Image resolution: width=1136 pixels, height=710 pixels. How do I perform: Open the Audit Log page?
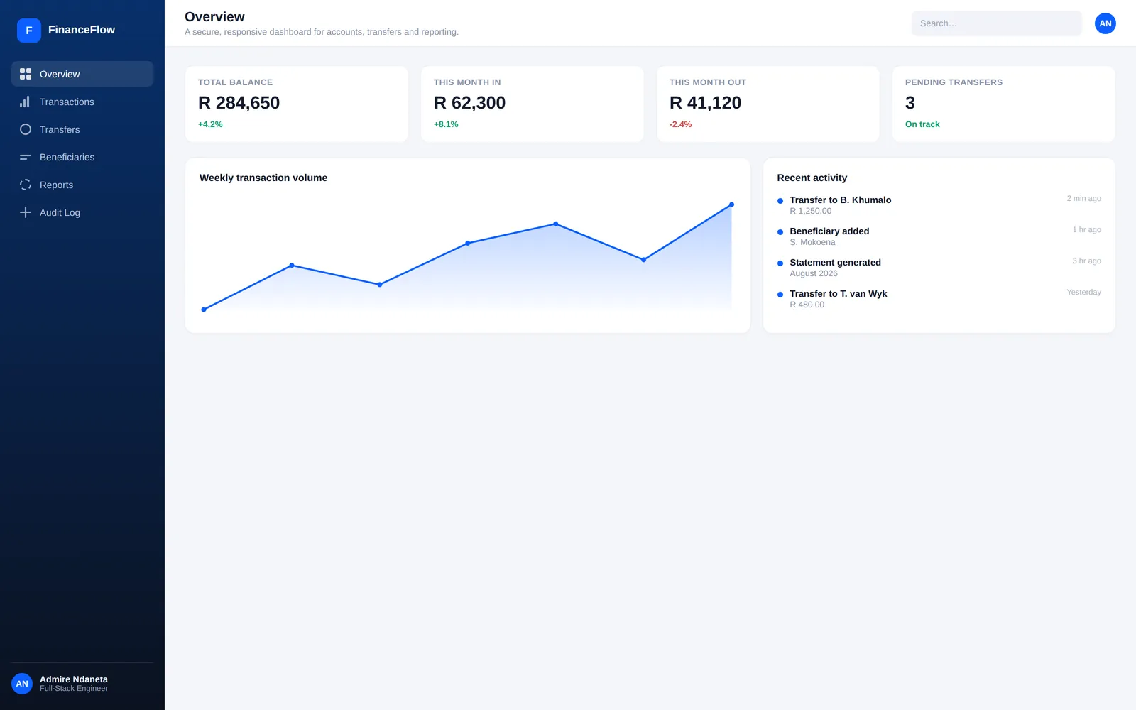pyautogui.click(x=82, y=212)
